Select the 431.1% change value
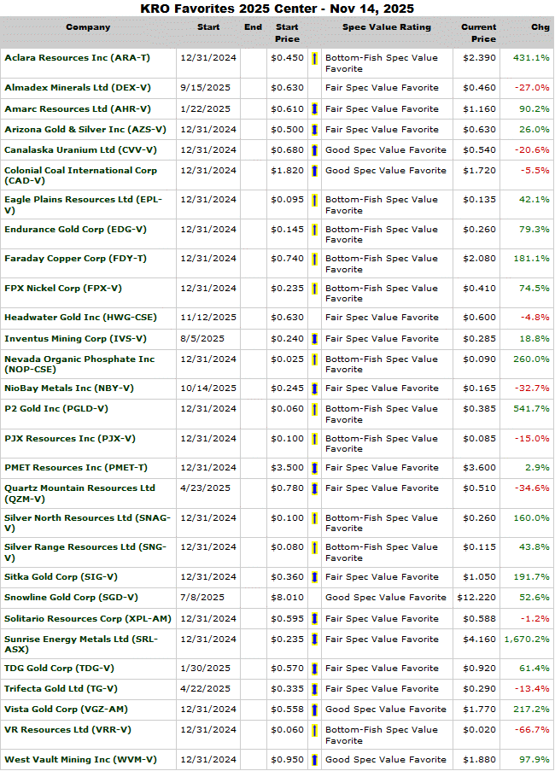This screenshot has width=555, height=771. click(x=531, y=57)
